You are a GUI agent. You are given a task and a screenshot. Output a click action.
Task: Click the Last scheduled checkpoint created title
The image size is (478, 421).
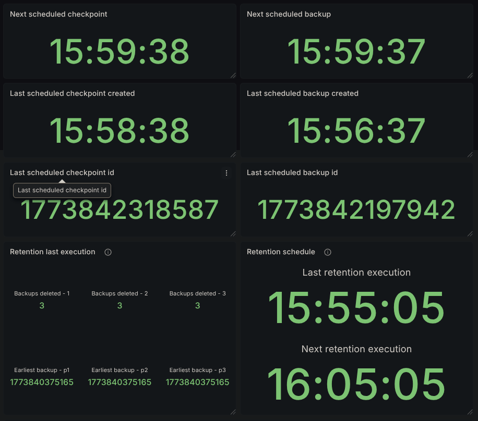coord(72,93)
